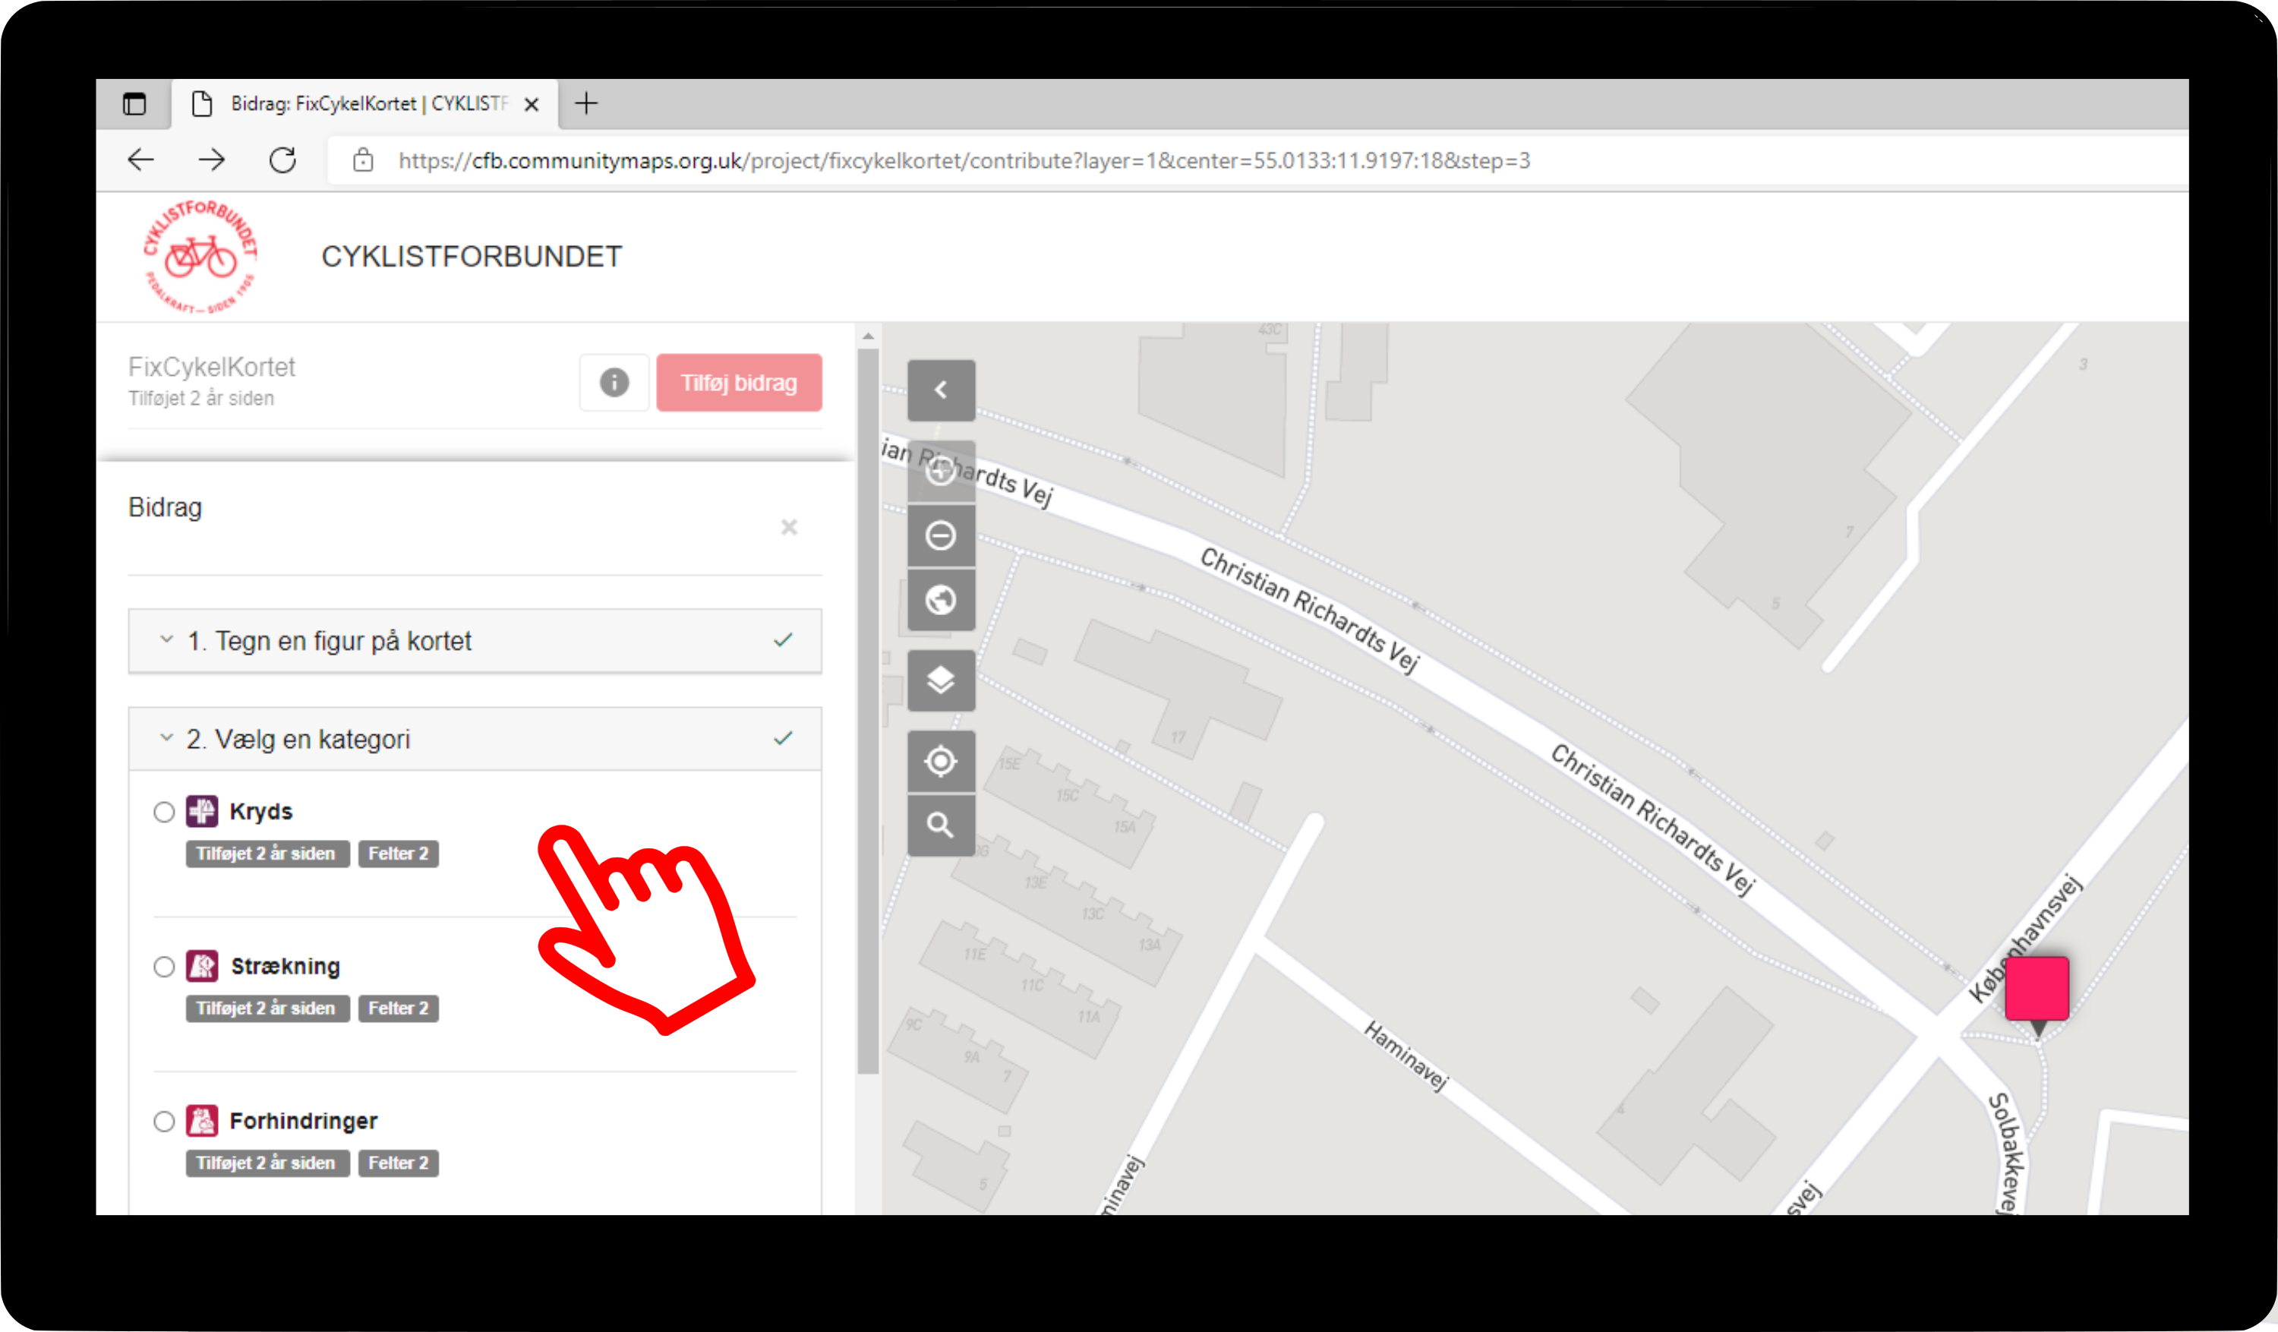Select the Kryds category radio button
The height and width of the screenshot is (1332, 2278).
tap(163, 812)
